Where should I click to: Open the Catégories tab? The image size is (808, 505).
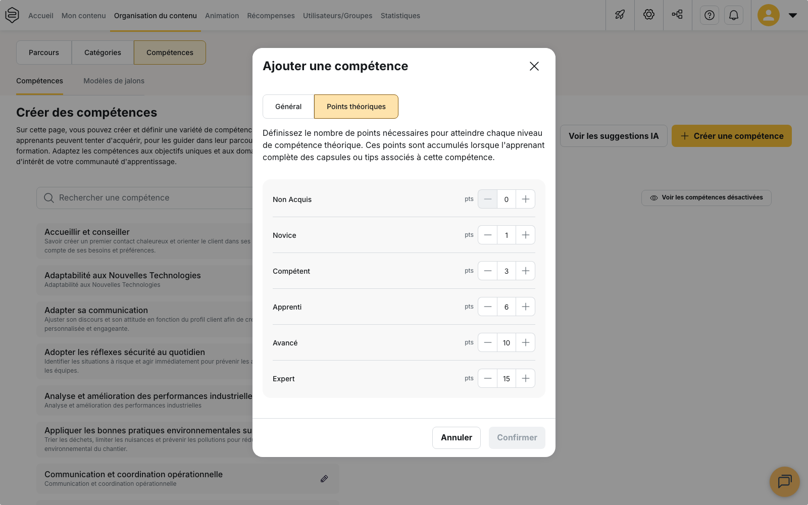click(x=103, y=53)
